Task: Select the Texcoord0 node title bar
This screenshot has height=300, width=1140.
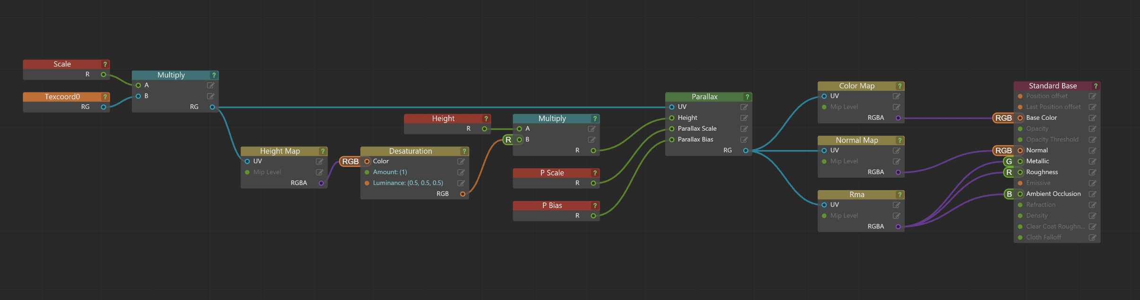Action: (x=66, y=97)
